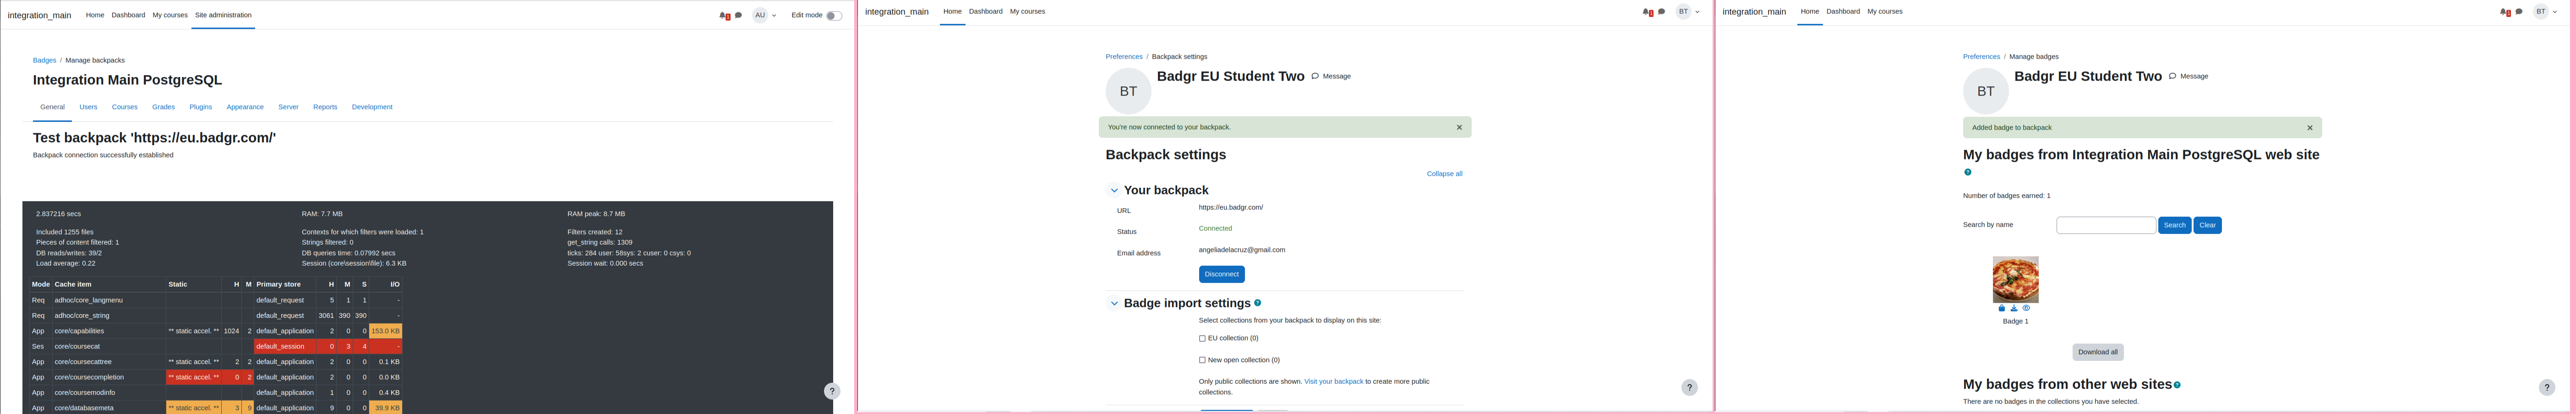The image size is (2576, 414).
Task: Open My courses in Manage badges window
Action: click(x=1885, y=12)
